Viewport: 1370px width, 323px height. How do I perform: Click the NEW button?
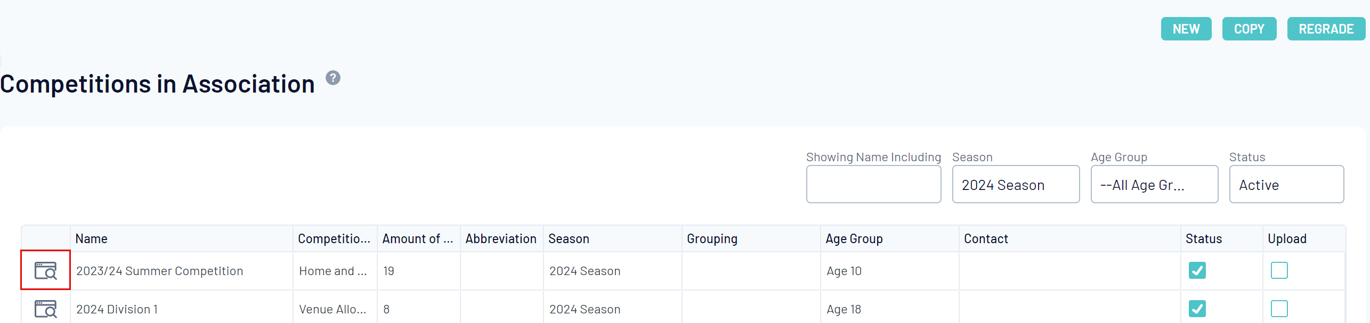[1186, 29]
